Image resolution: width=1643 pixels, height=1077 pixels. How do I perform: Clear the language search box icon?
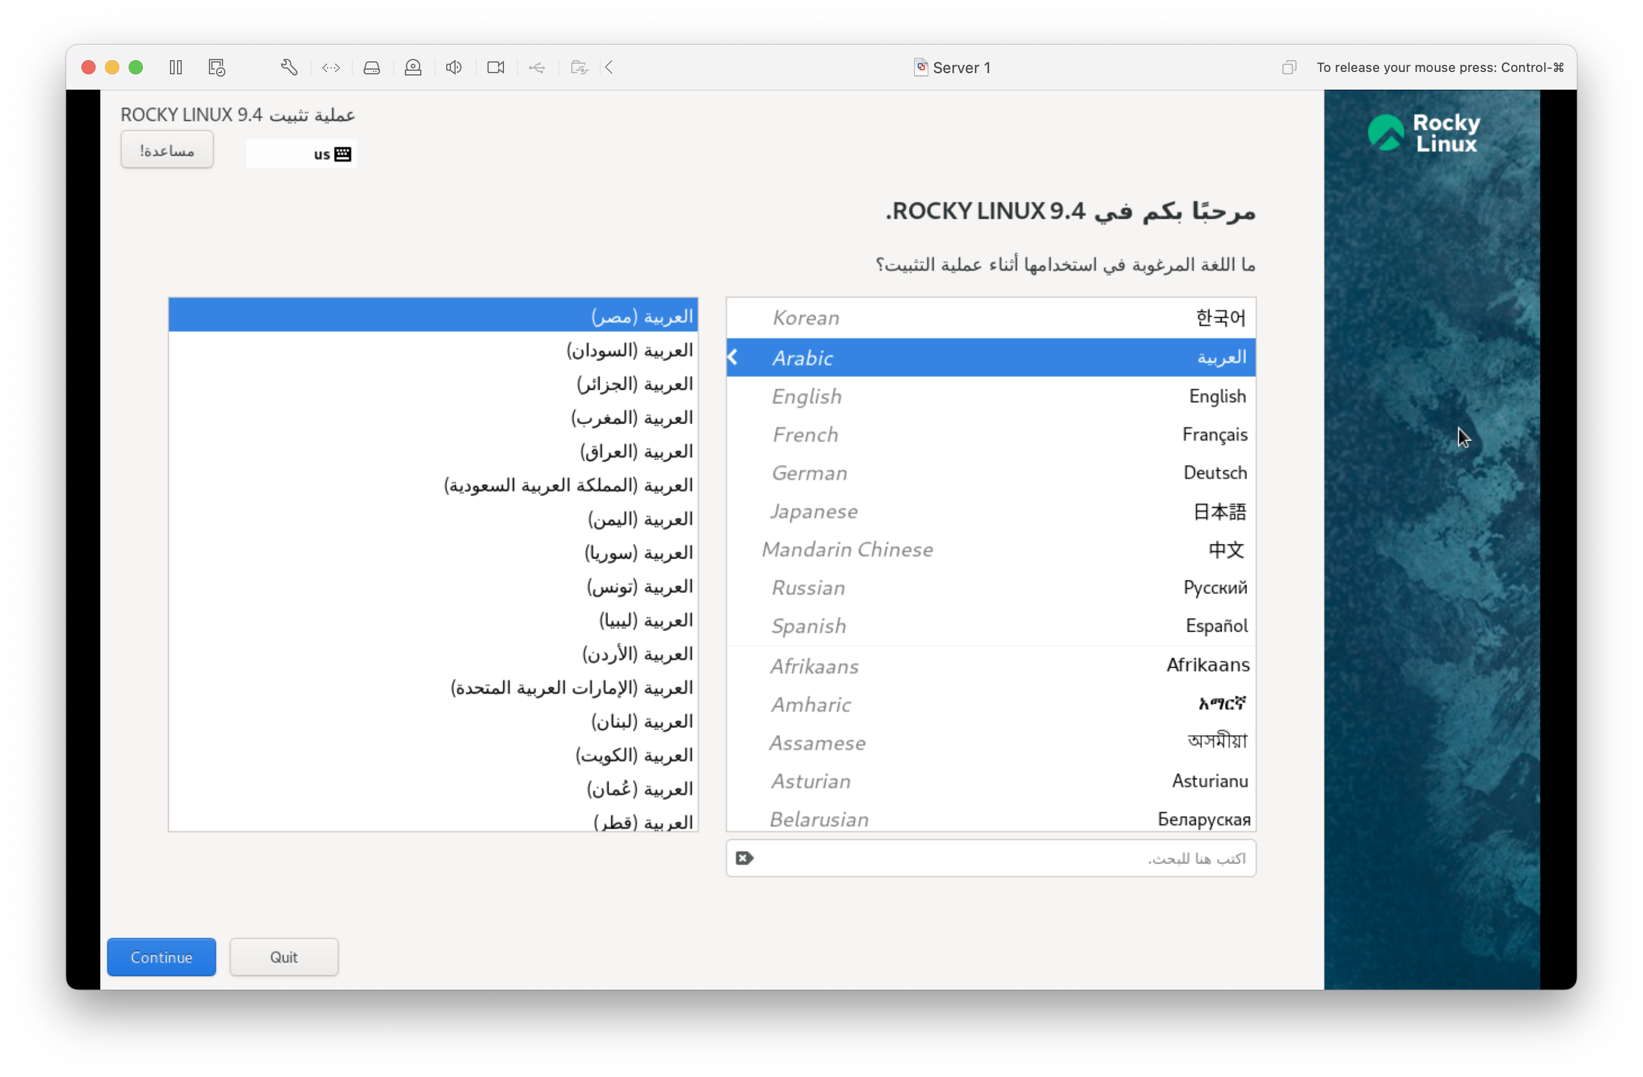point(744,858)
